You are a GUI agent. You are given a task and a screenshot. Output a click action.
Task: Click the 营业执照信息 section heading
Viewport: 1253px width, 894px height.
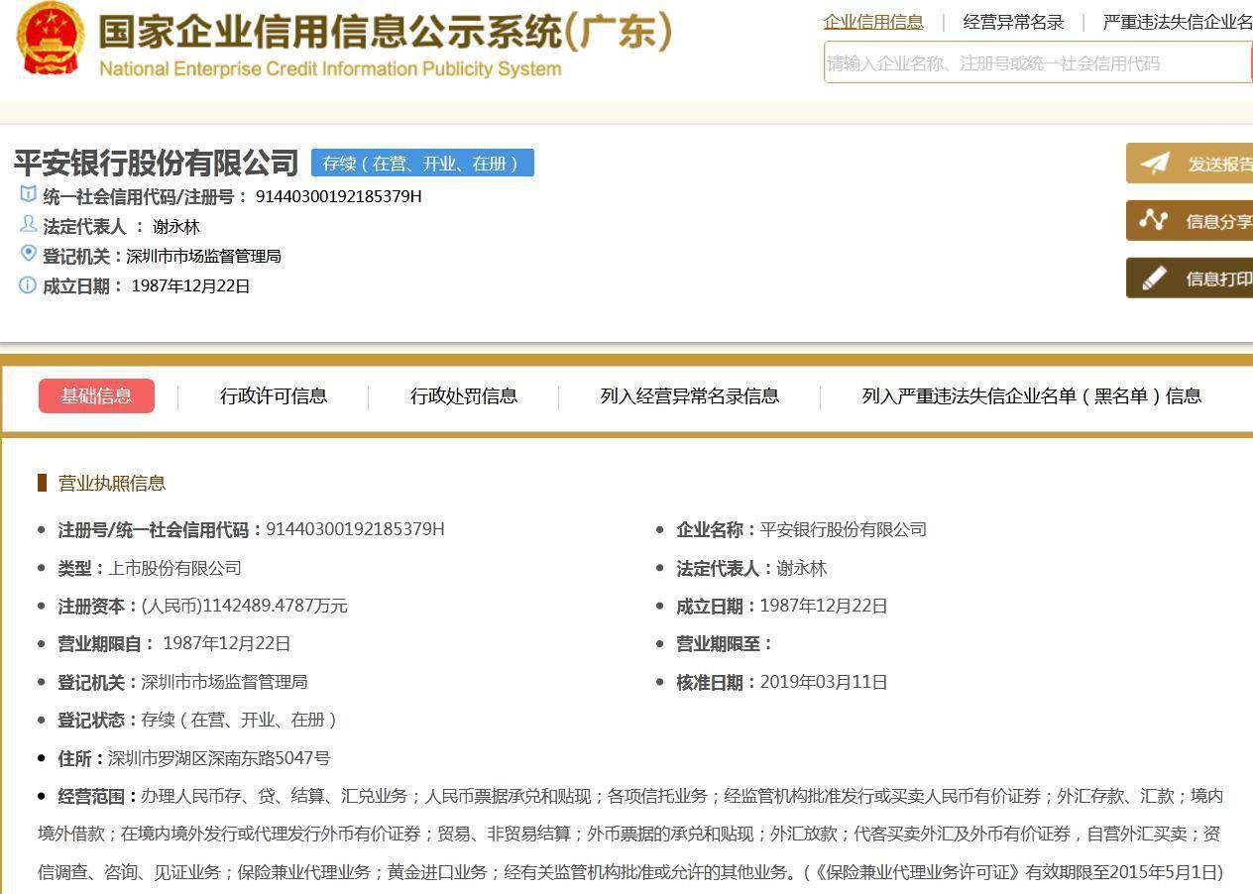coord(112,483)
